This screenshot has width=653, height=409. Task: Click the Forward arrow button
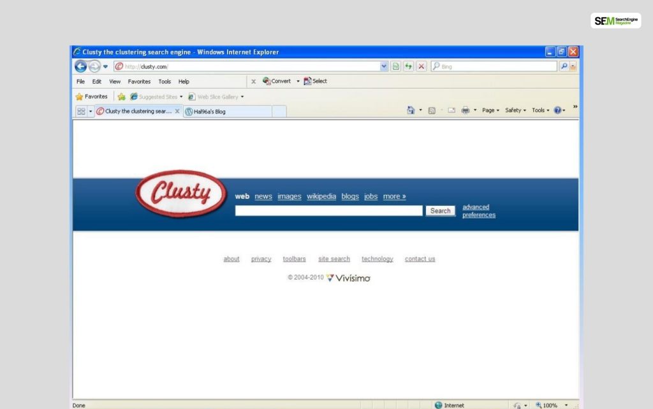pos(94,66)
